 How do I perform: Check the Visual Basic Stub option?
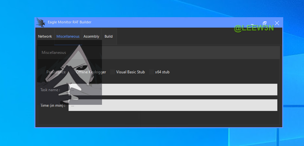coord(112,72)
